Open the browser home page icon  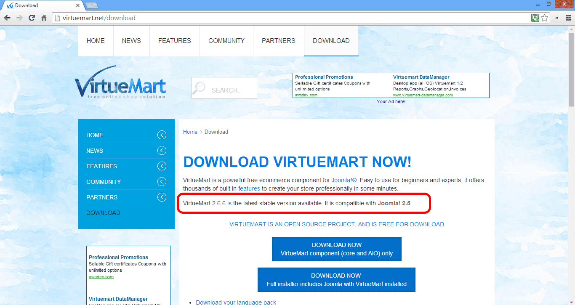[44, 18]
